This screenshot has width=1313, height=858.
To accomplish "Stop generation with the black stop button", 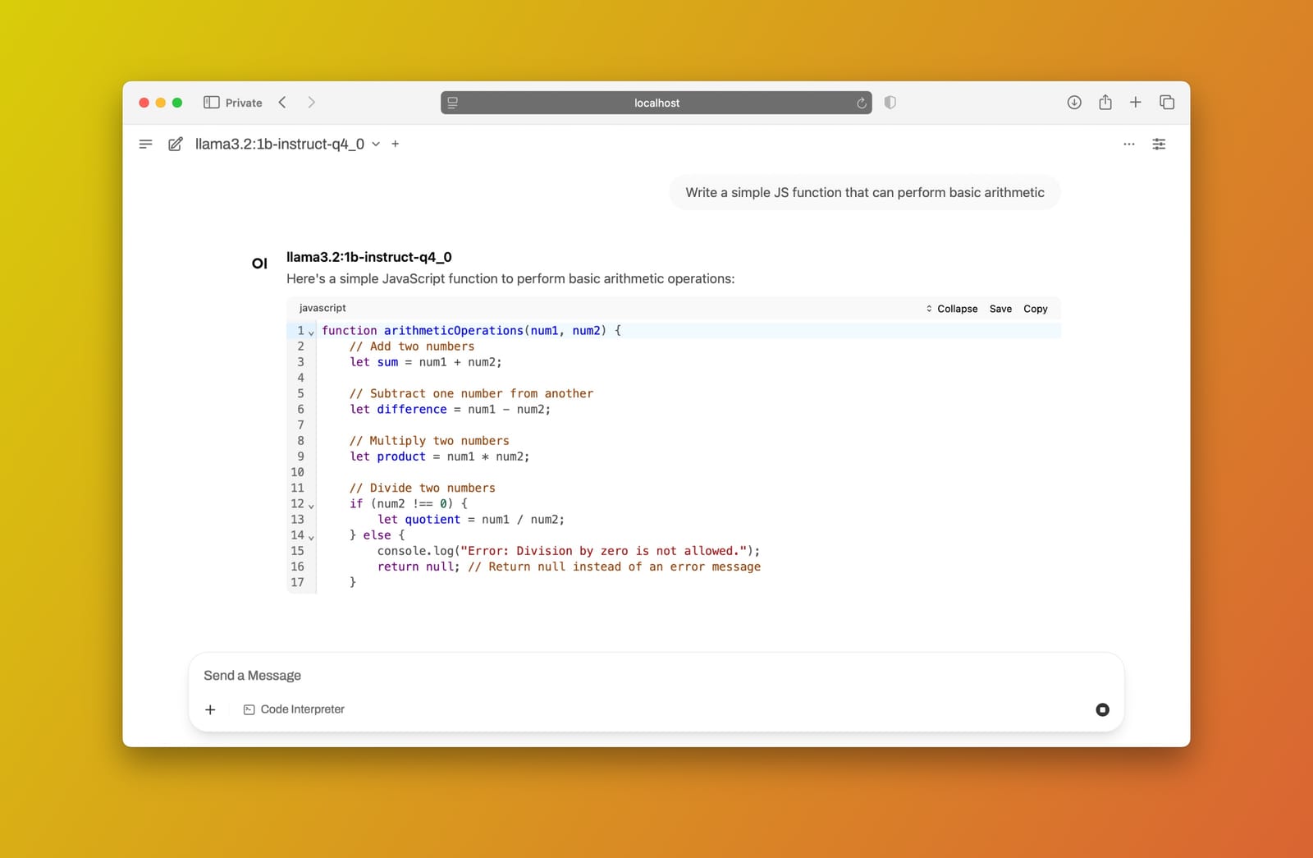I will point(1101,709).
